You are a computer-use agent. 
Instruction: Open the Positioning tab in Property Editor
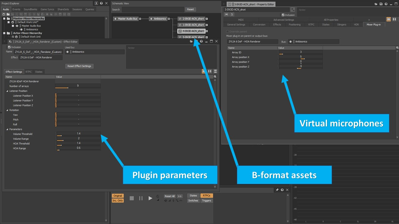click(294, 25)
